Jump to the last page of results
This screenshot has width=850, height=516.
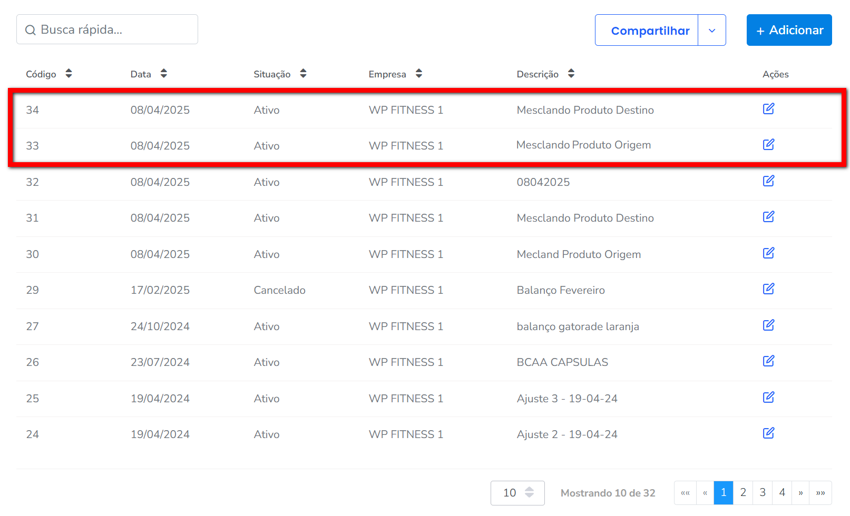tap(820, 493)
